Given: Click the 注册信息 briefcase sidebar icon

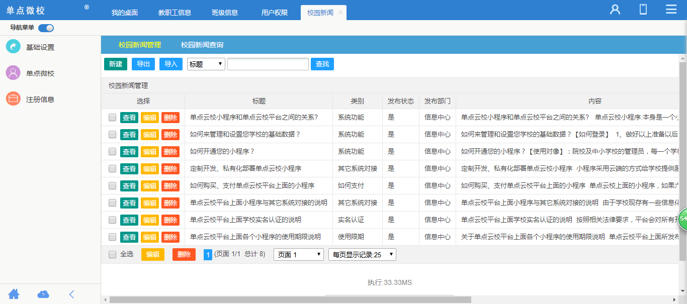Looking at the screenshot, I should point(13,98).
